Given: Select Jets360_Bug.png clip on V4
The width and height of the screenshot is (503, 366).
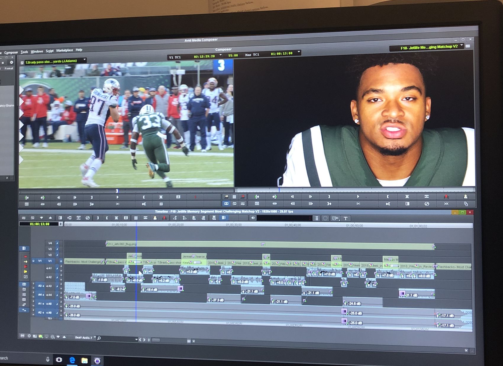Looking at the screenshot, I should [x=270, y=245].
